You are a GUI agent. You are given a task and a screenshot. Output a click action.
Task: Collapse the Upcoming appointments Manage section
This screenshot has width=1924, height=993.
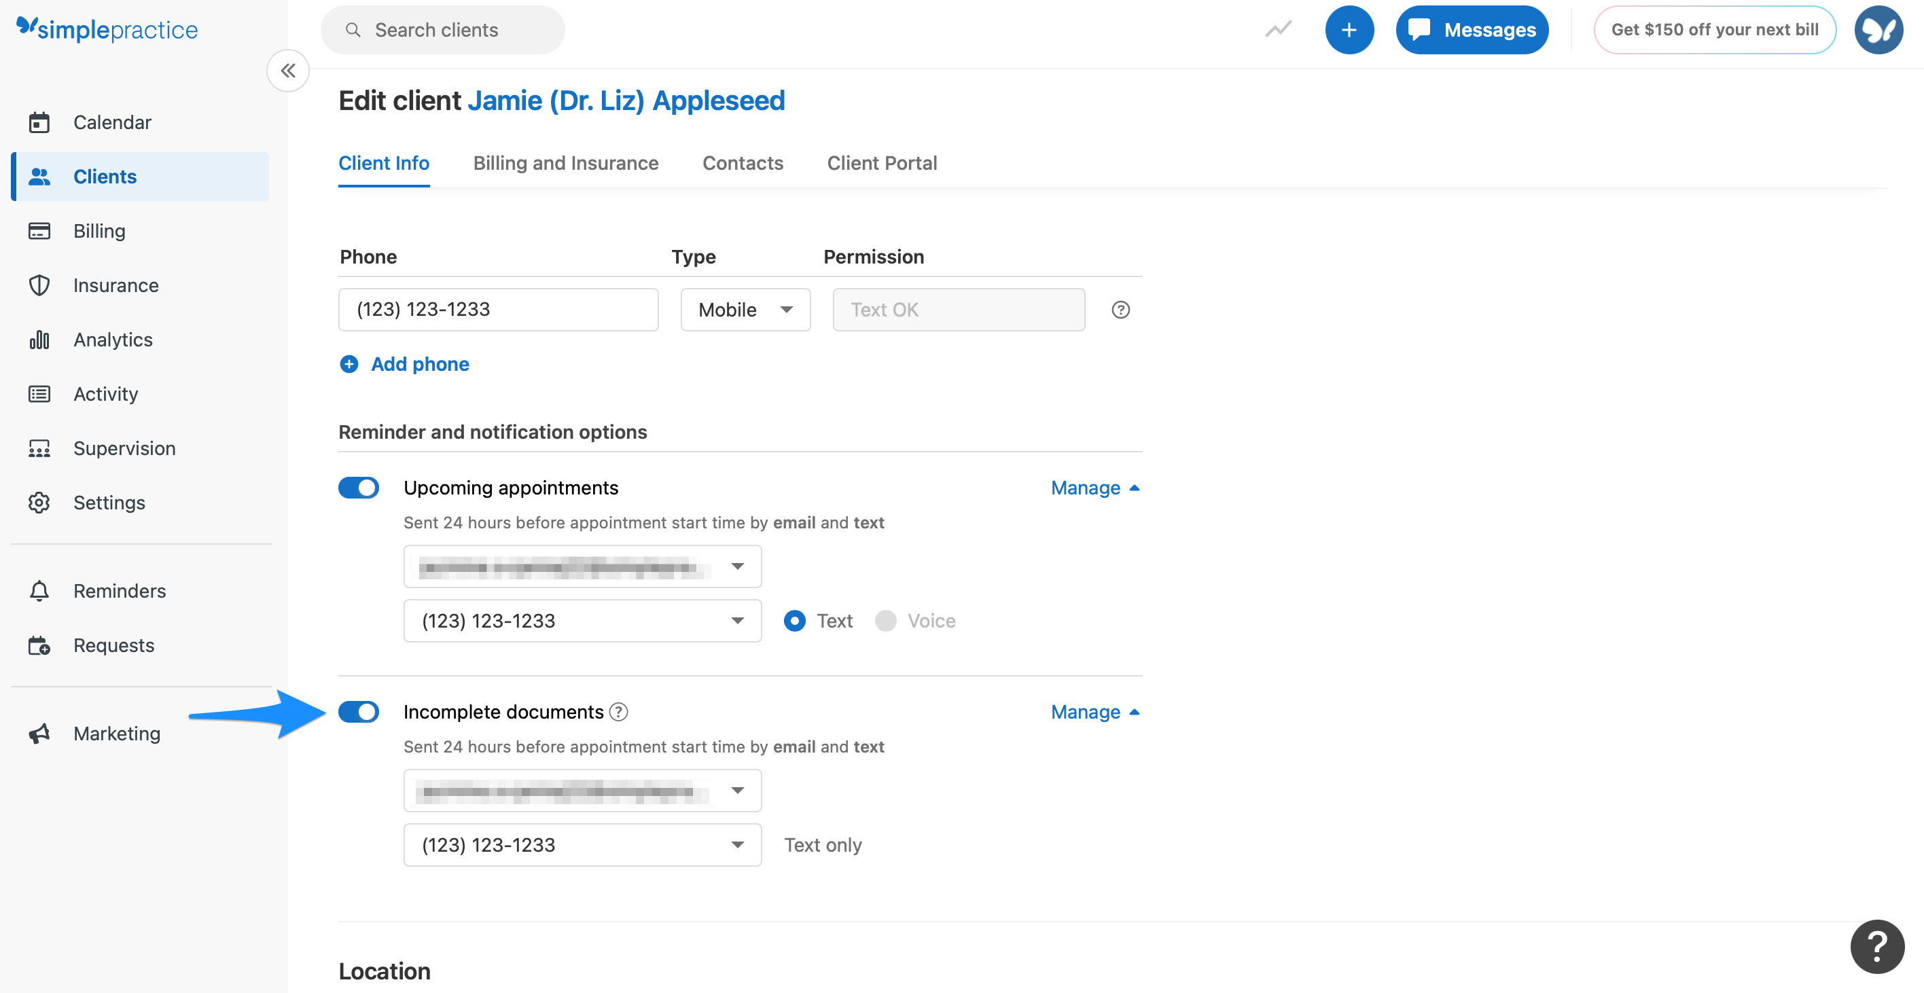tap(1095, 487)
